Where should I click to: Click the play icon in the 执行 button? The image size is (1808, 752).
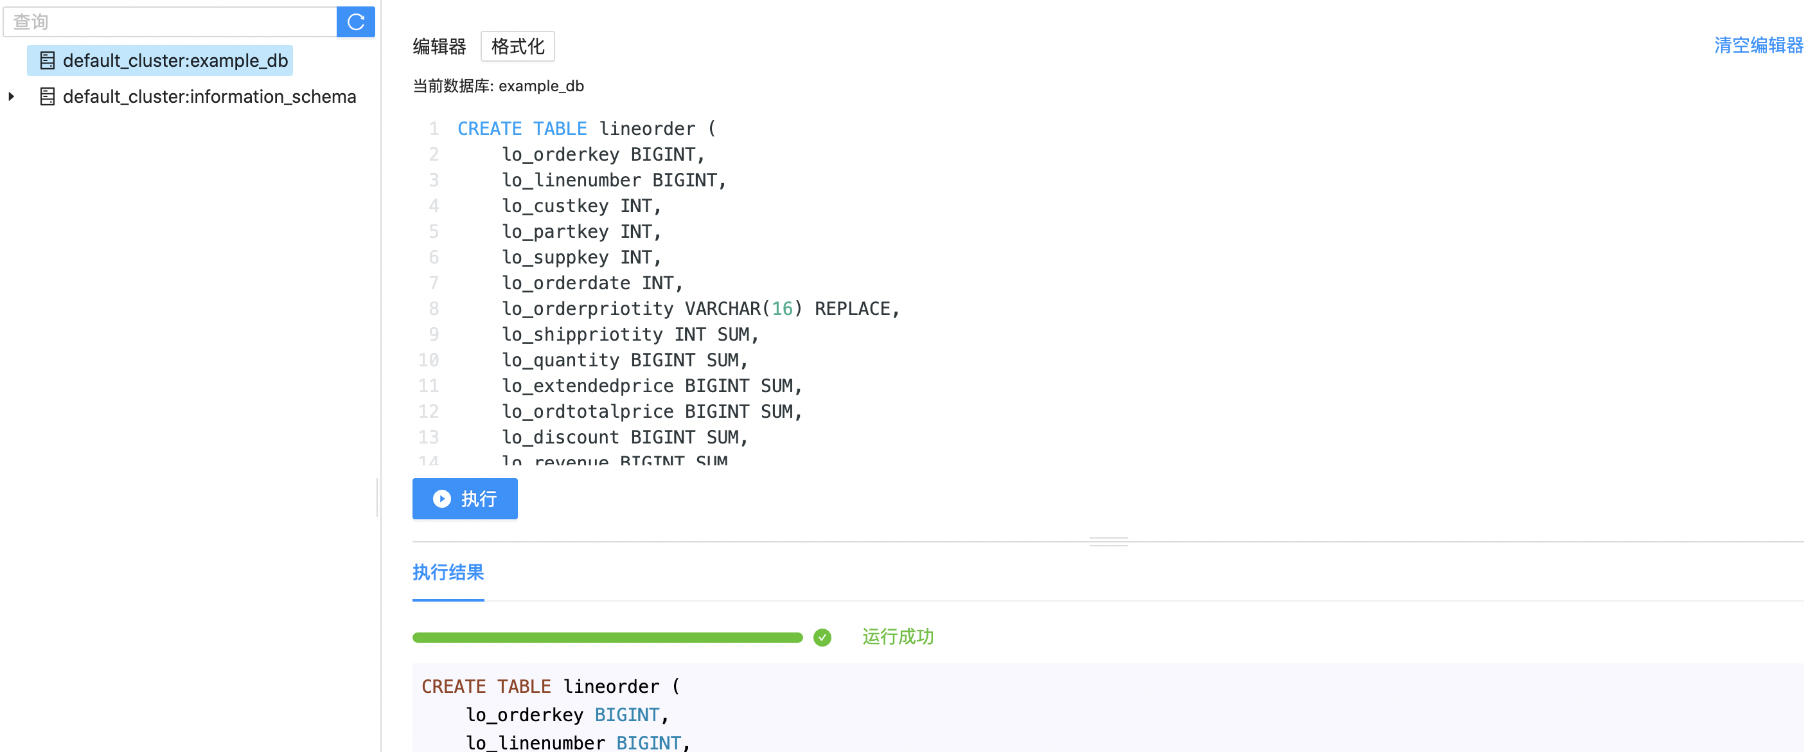(x=441, y=499)
